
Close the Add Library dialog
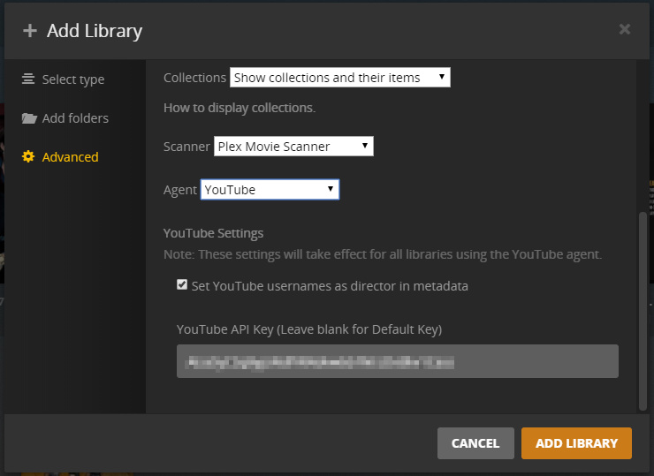(x=624, y=29)
